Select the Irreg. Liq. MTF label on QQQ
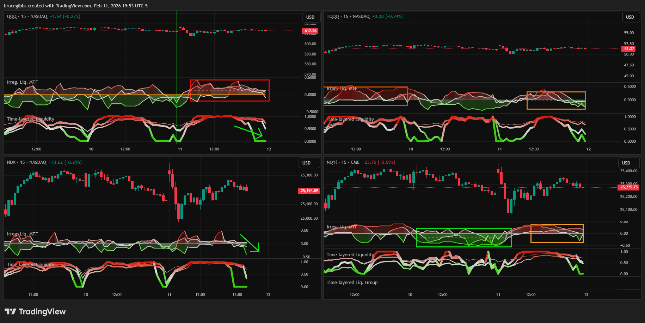The image size is (645, 323). pyautogui.click(x=22, y=82)
